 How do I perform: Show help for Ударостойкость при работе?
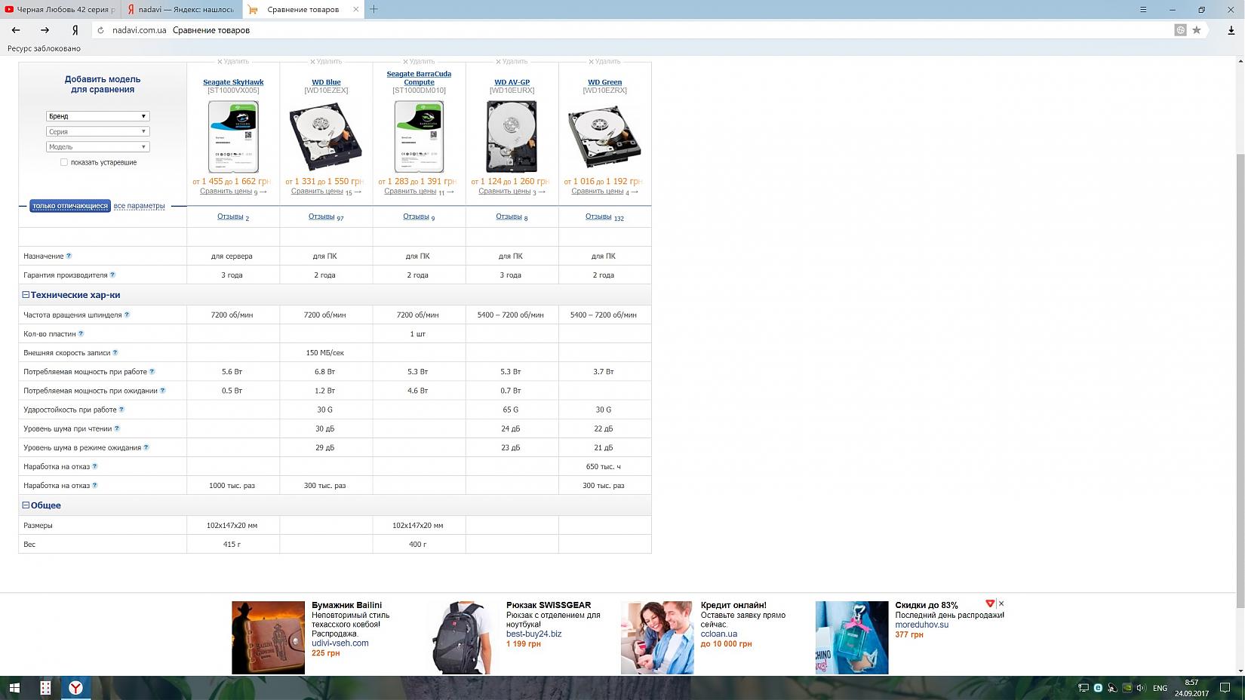click(121, 410)
